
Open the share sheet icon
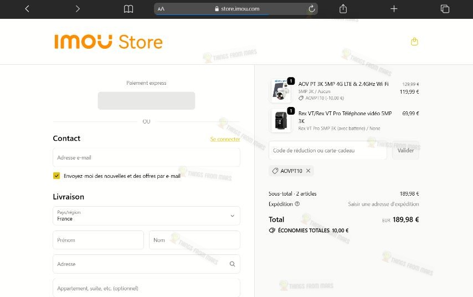[x=343, y=9]
